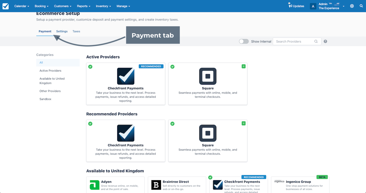Click the Recommended Providers section heading

point(112,114)
